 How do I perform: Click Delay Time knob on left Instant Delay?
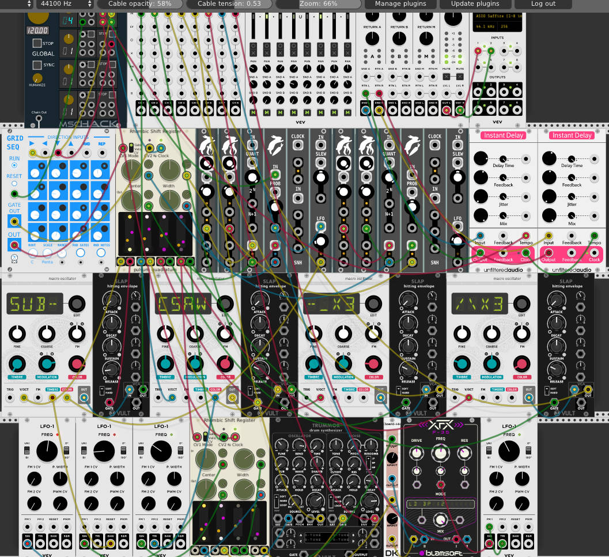point(481,158)
